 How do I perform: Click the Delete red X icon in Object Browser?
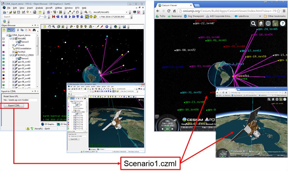(30, 30)
